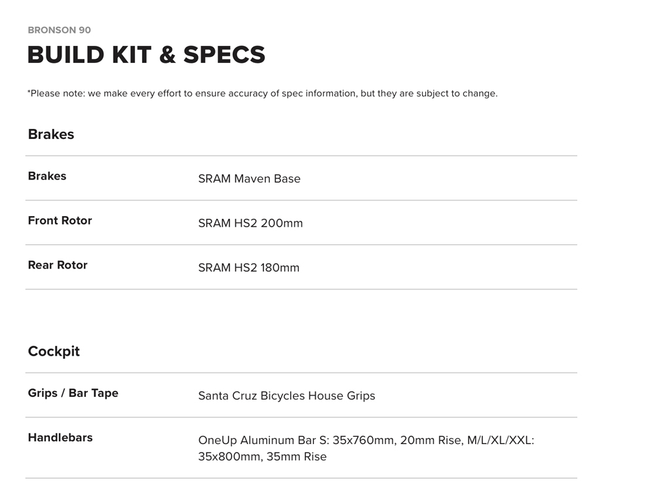Click the Rear Rotor row label
671x503 pixels.
(58, 265)
